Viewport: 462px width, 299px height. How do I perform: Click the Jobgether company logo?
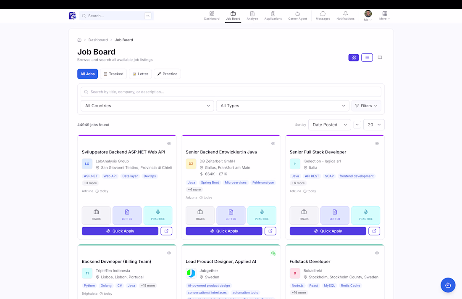coord(191,273)
